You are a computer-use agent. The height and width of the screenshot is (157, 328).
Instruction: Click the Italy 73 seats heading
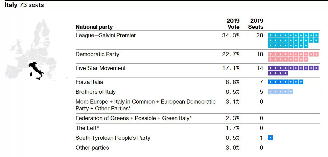pos(24,5)
